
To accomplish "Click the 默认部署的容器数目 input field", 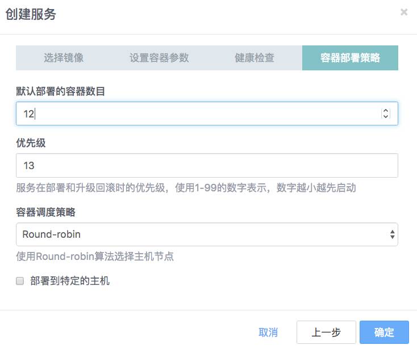I will (207, 113).
